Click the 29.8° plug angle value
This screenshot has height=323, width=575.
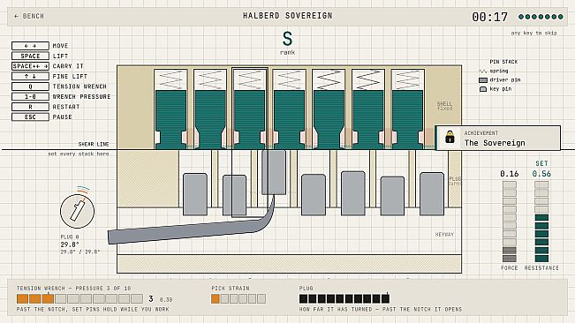click(70, 244)
